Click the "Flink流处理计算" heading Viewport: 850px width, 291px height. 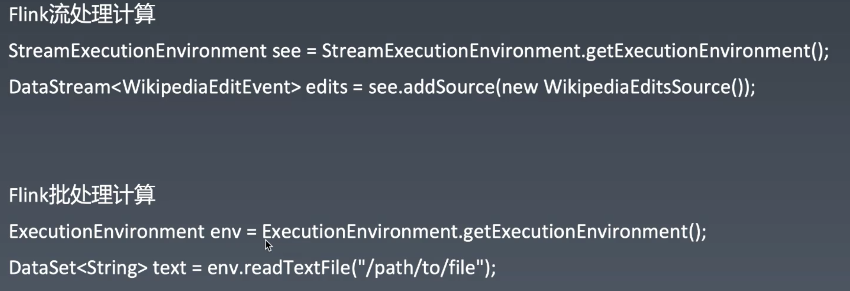tap(82, 15)
